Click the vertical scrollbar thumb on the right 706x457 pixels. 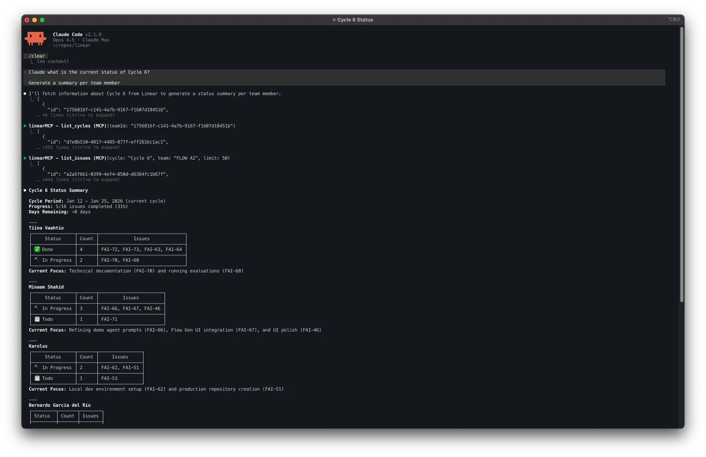(x=681, y=165)
